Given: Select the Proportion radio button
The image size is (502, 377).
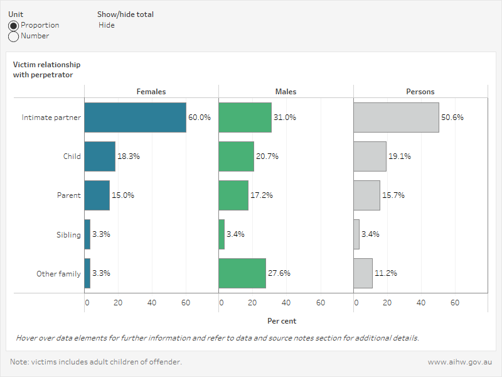Looking at the screenshot, I should coord(12,25).
